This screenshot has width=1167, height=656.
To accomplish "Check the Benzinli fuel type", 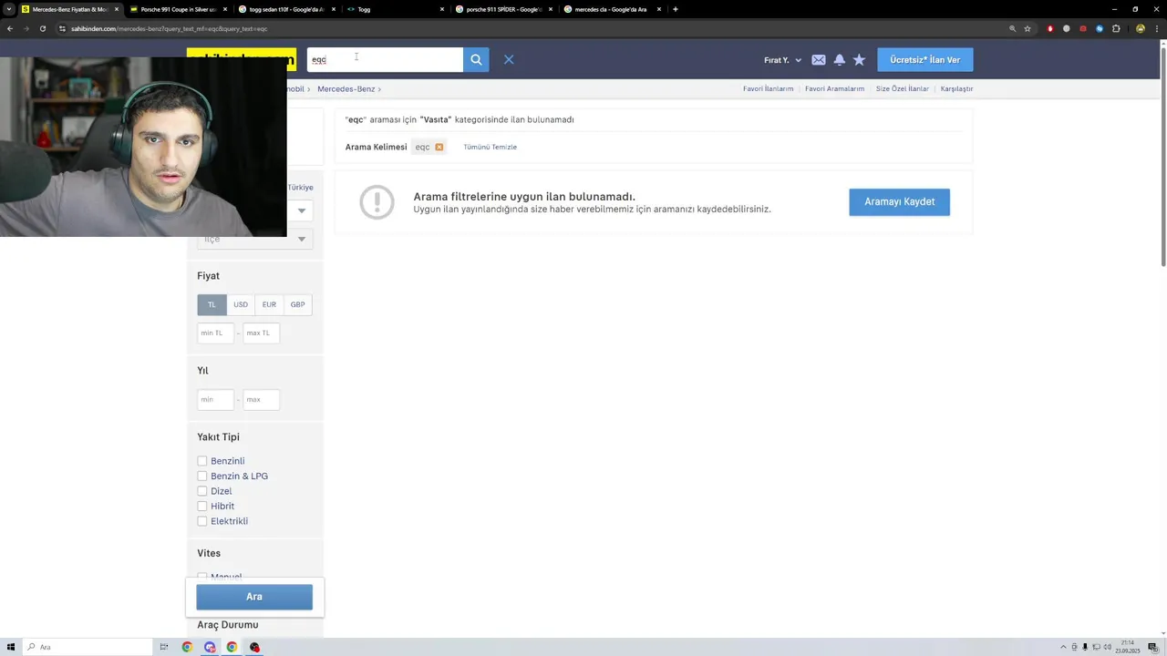I will [202, 461].
